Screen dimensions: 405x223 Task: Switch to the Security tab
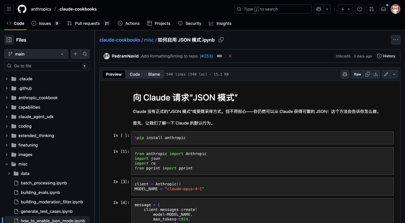190,23
